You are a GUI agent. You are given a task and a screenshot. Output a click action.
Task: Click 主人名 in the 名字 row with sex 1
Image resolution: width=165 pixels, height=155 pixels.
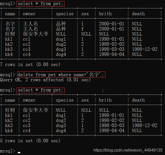coord(30,24)
